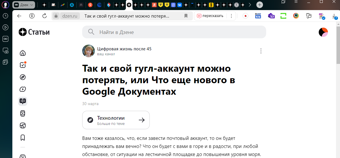
Task: Click the padlock site security icon
Action: tap(56, 16)
